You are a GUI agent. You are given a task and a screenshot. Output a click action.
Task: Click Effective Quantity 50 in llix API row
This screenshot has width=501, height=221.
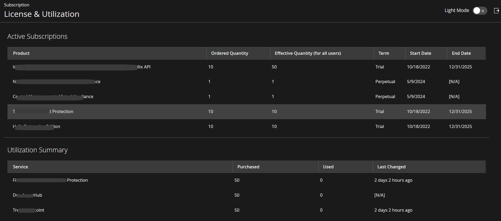tap(274, 67)
